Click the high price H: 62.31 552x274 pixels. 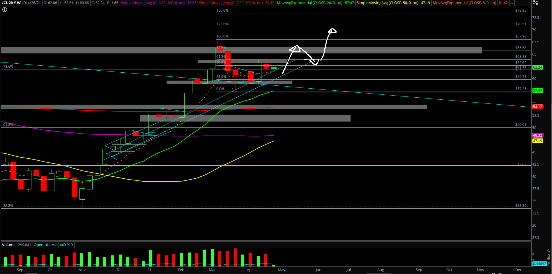click(x=66, y=3)
